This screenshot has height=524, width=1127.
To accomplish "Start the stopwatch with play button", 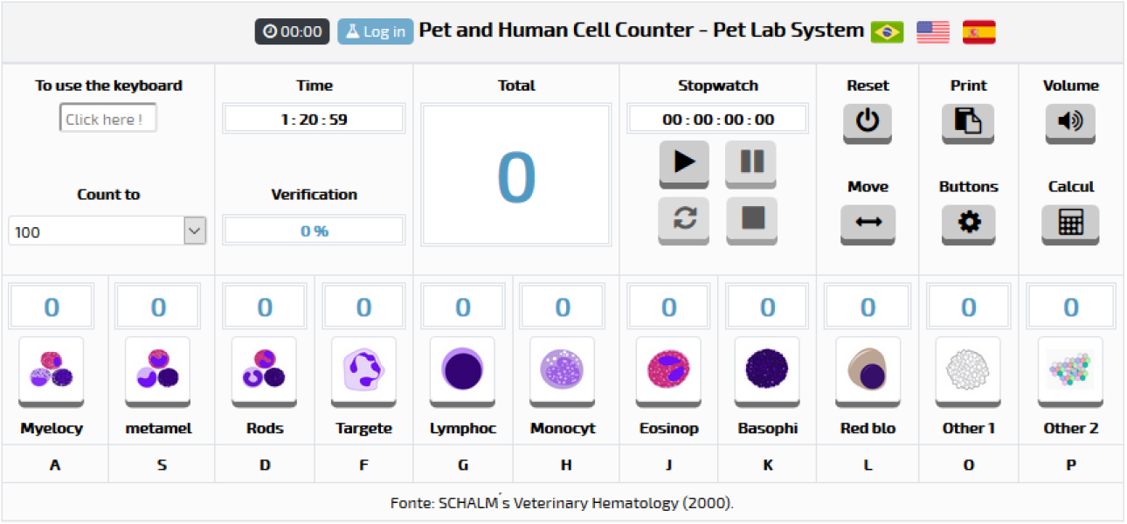I will (684, 162).
